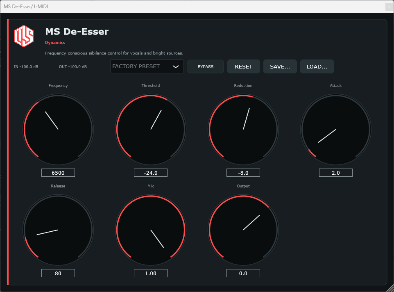Click the Release value field showing 80
This screenshot has width=394, height=292.
(58, 273)
